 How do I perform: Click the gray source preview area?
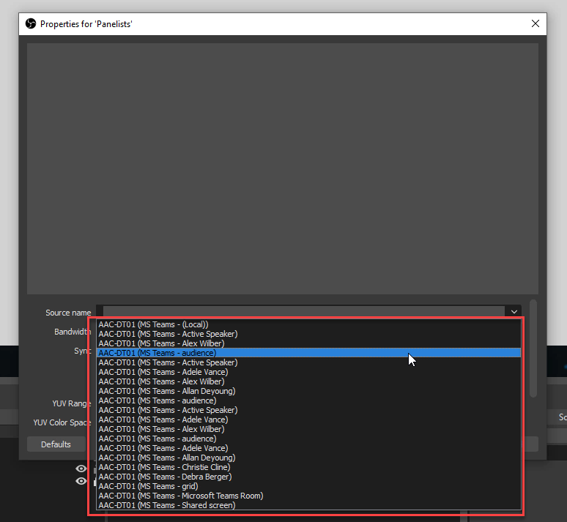(x=283, y=168)
